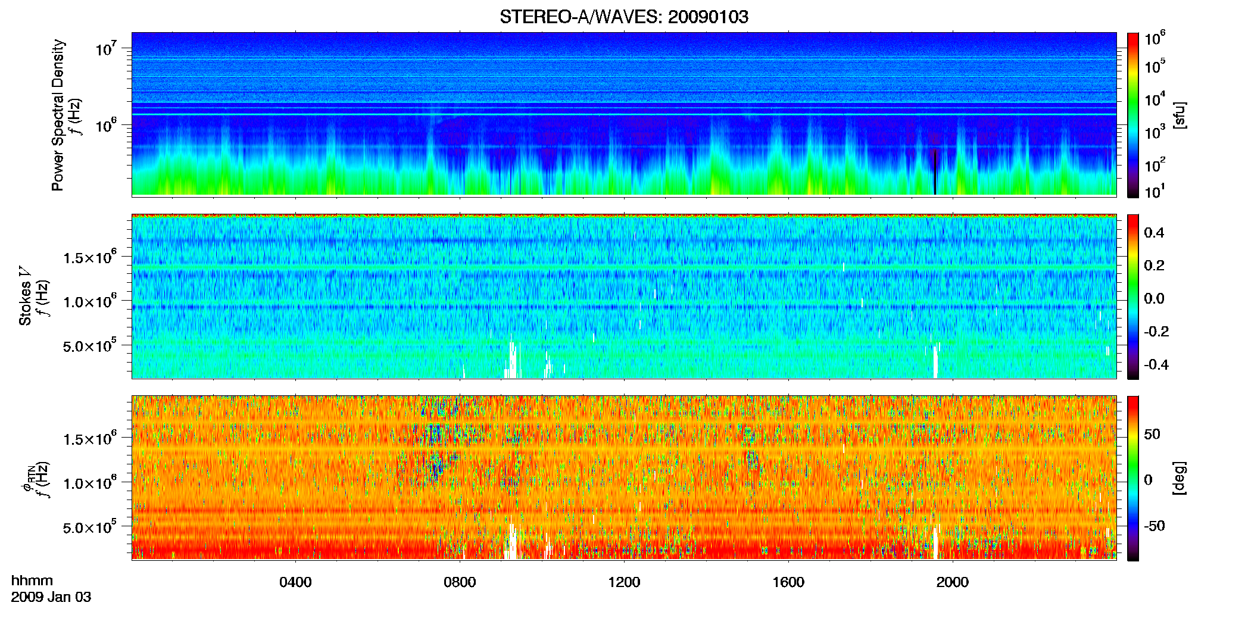Click the Stokes V spectrogram panel

pyautogui.click(x=624, y=296)
